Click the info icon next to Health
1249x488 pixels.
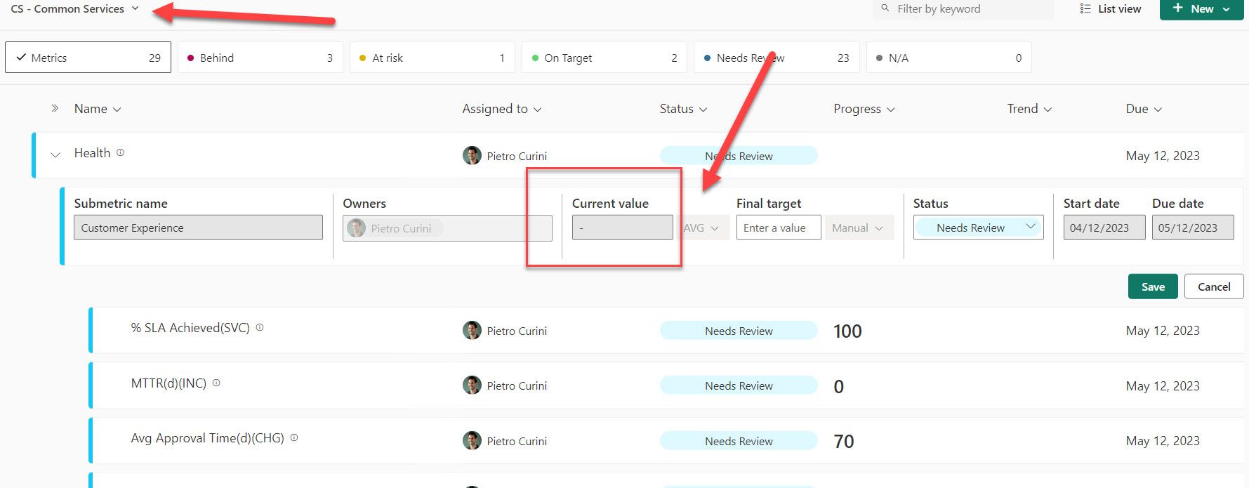coord(120,152)
